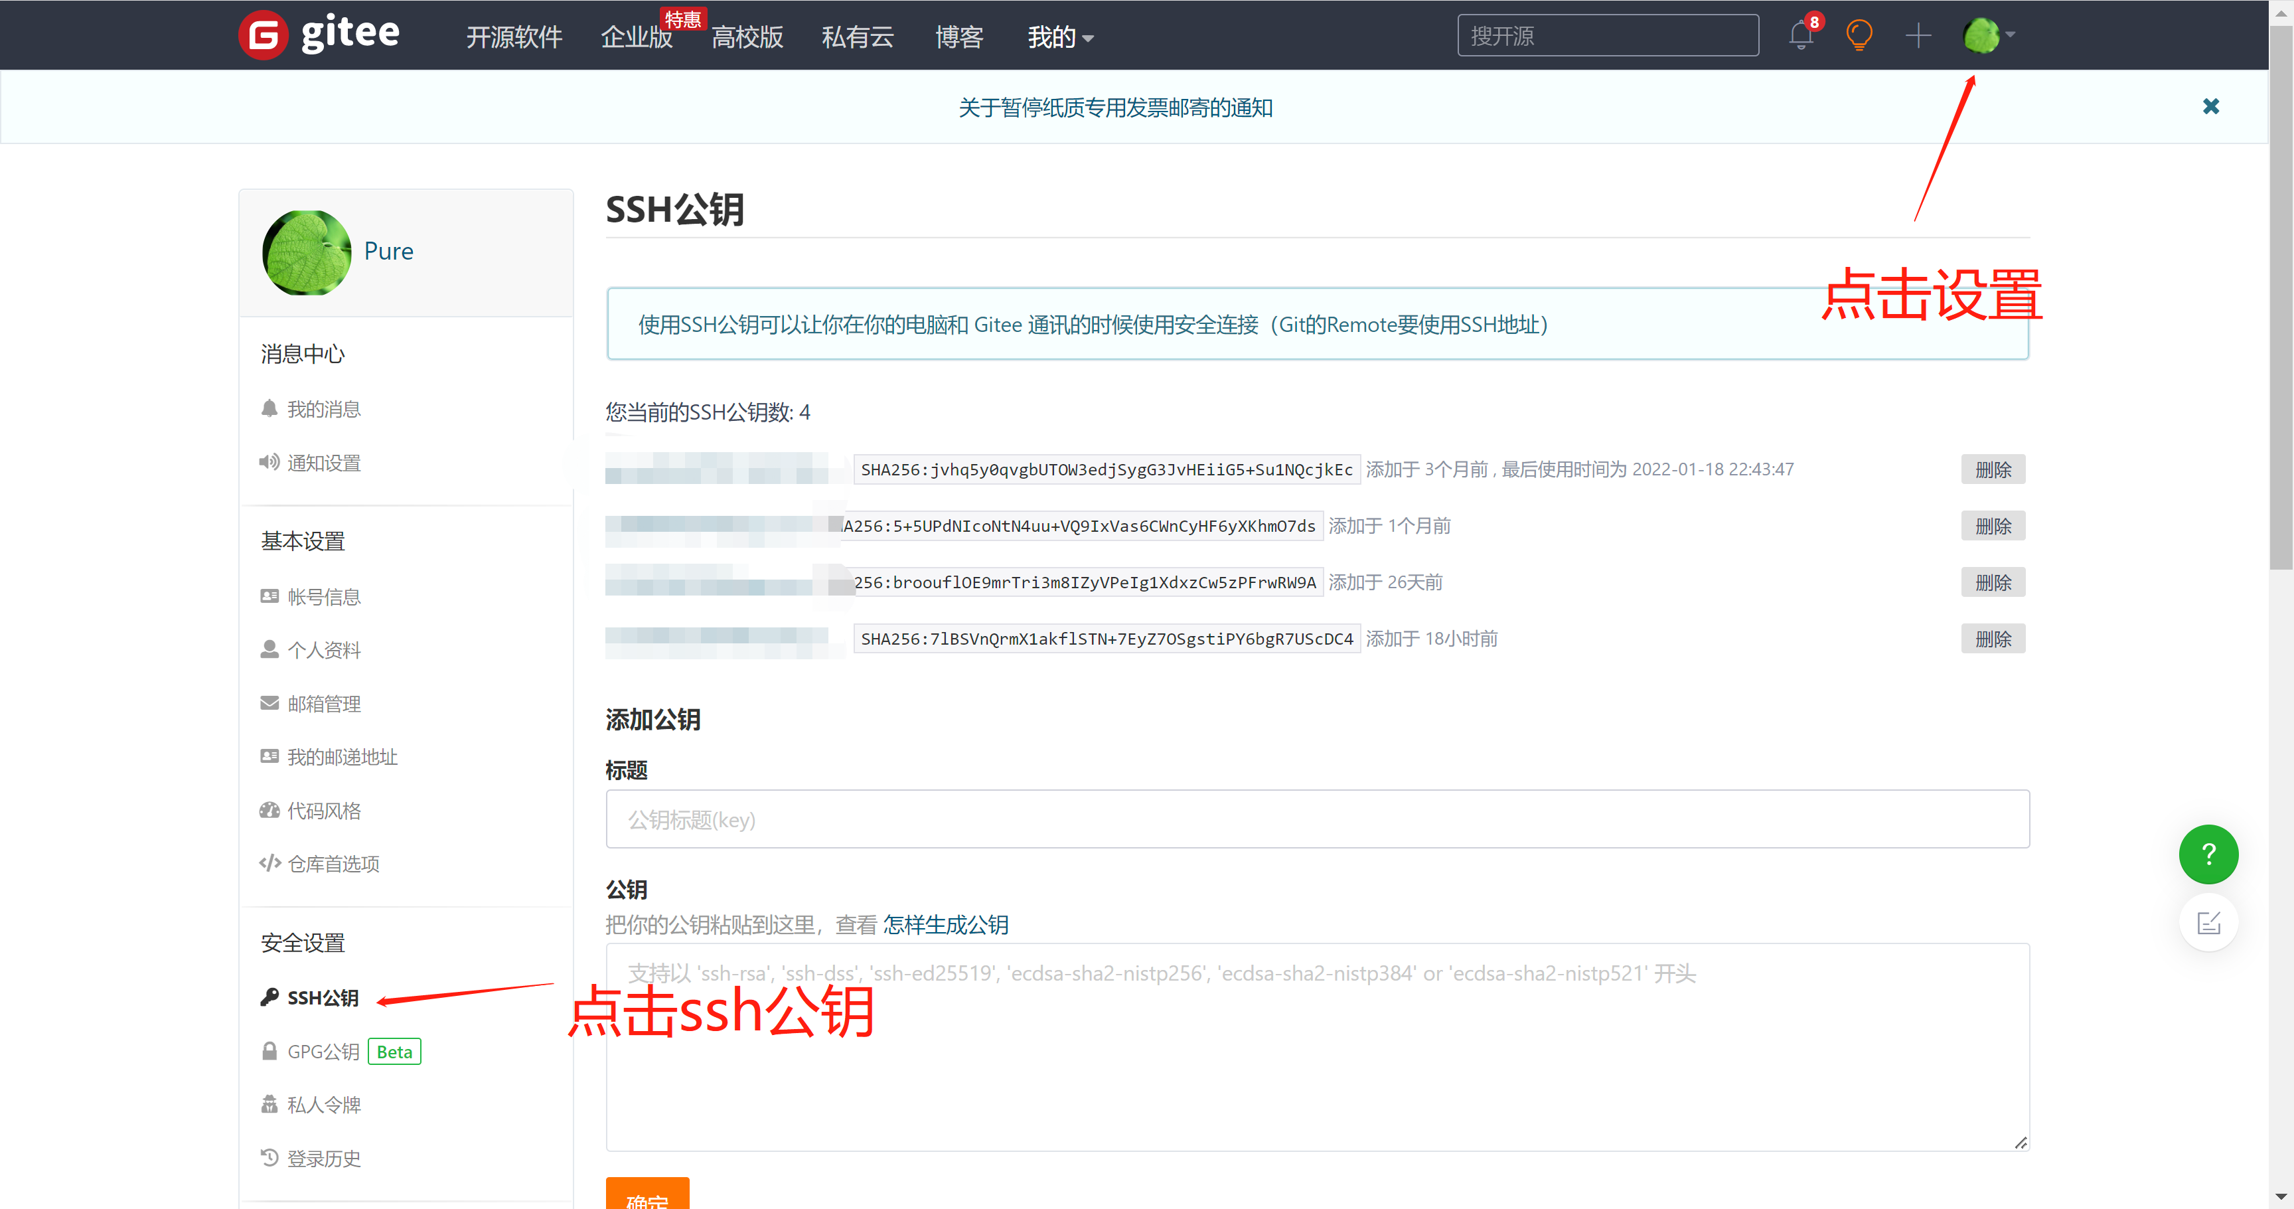This screenshot has height=1209, width=2294.
Task: Click the 公钥标题(key) title input
Action: click(1317, 819)
